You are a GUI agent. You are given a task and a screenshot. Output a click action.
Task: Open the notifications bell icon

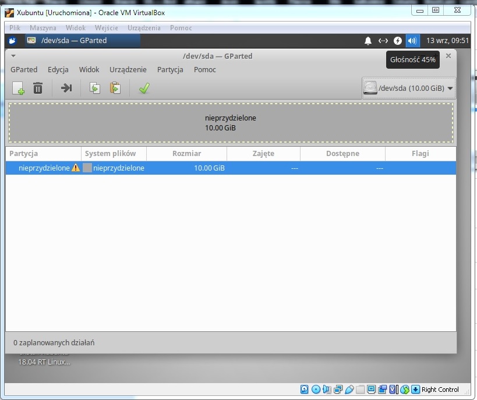(368, 41)
